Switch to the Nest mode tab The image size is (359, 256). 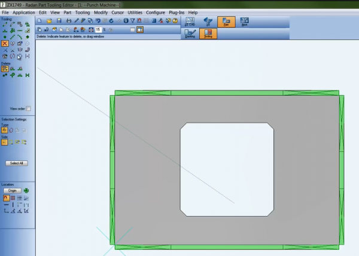(245, 21)
